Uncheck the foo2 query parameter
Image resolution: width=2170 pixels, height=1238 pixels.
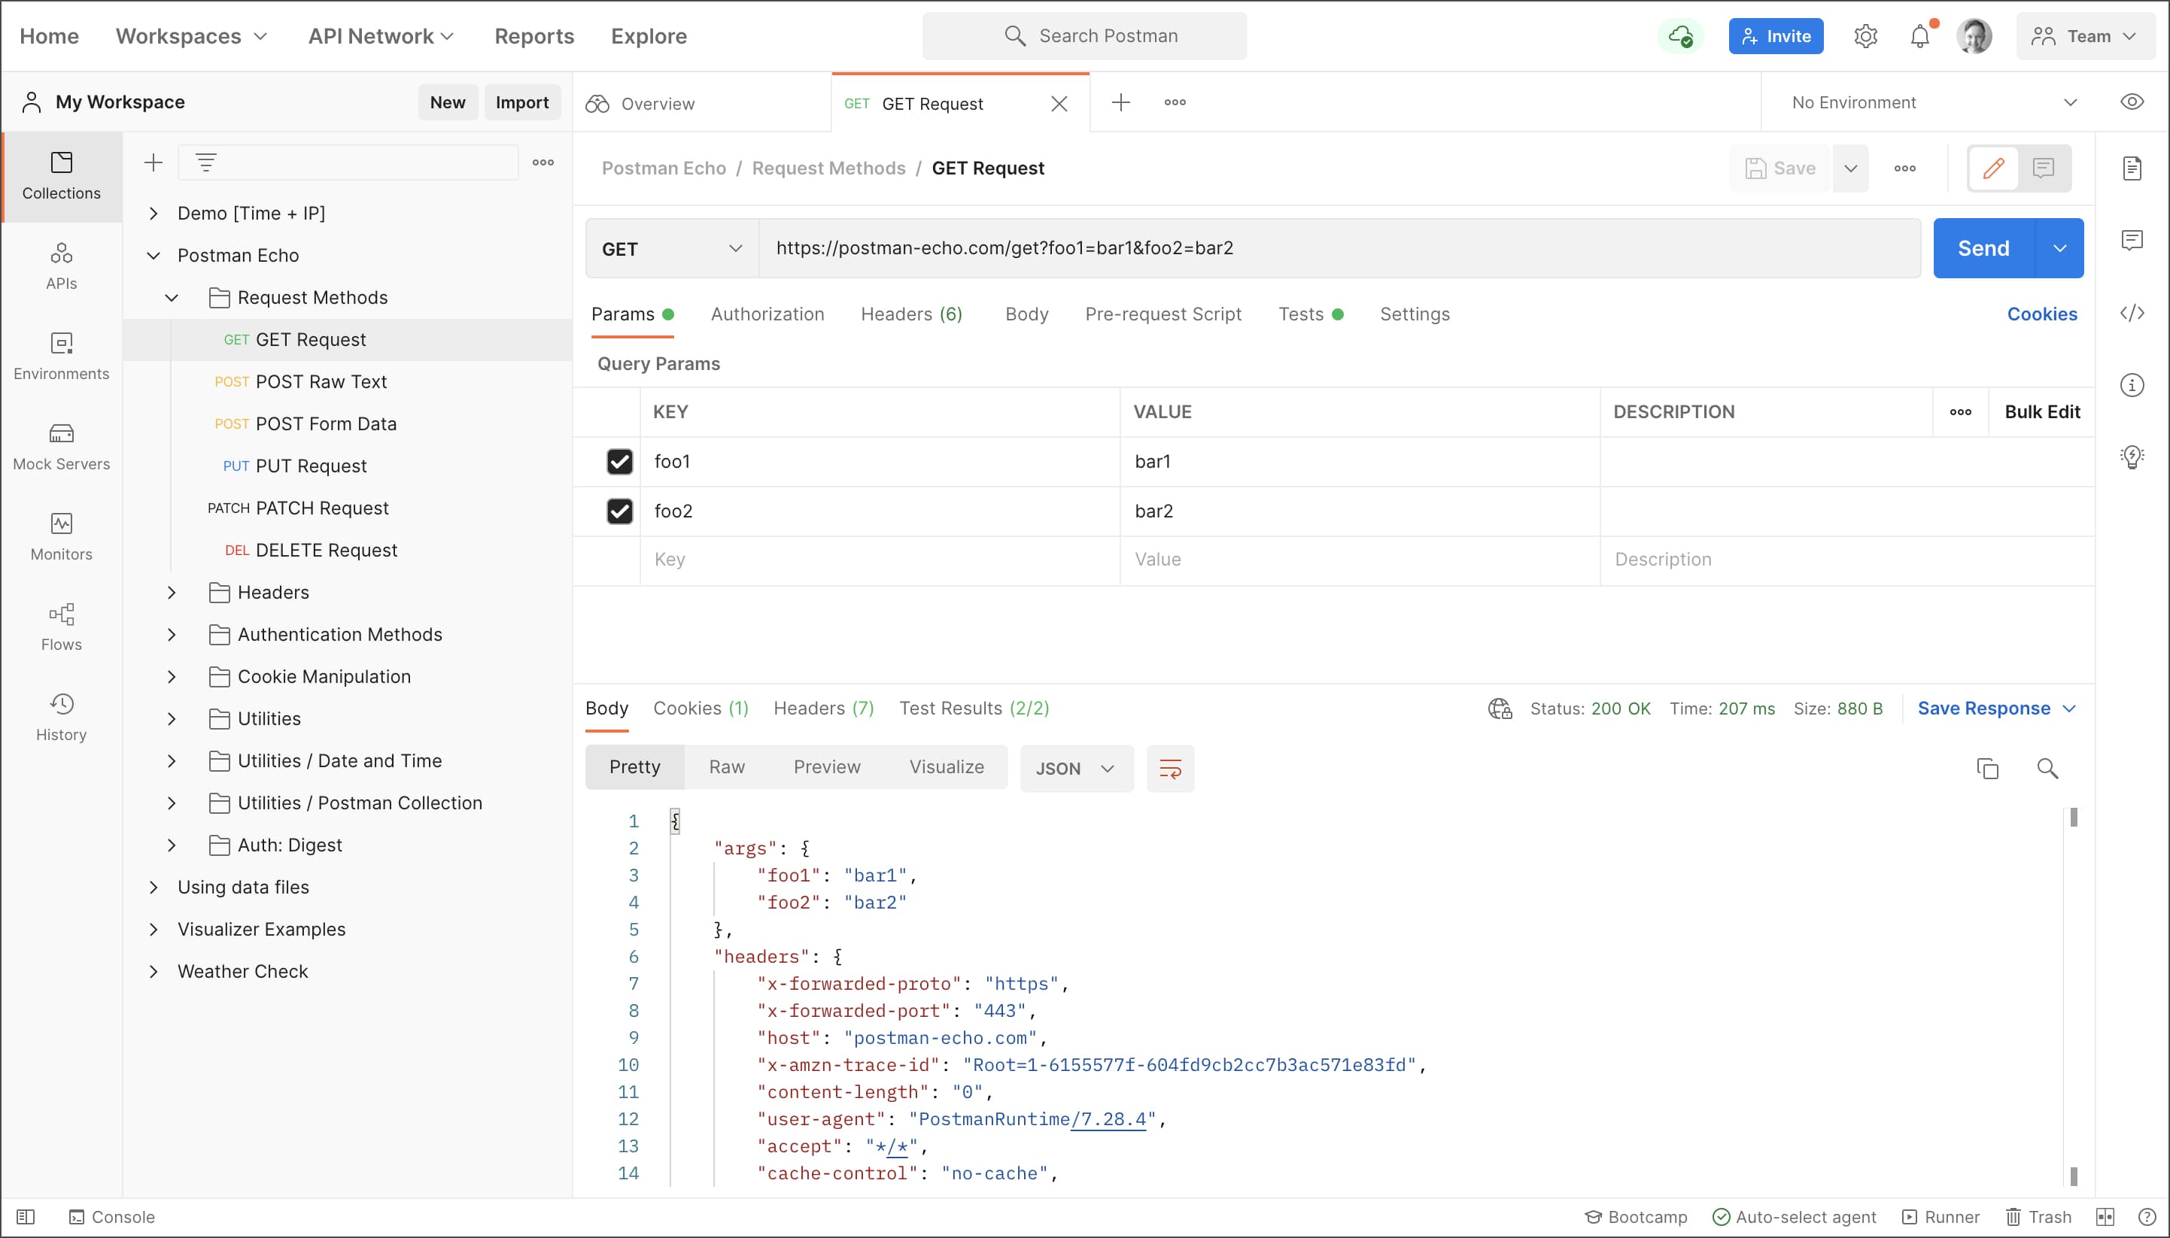[619, 511]
